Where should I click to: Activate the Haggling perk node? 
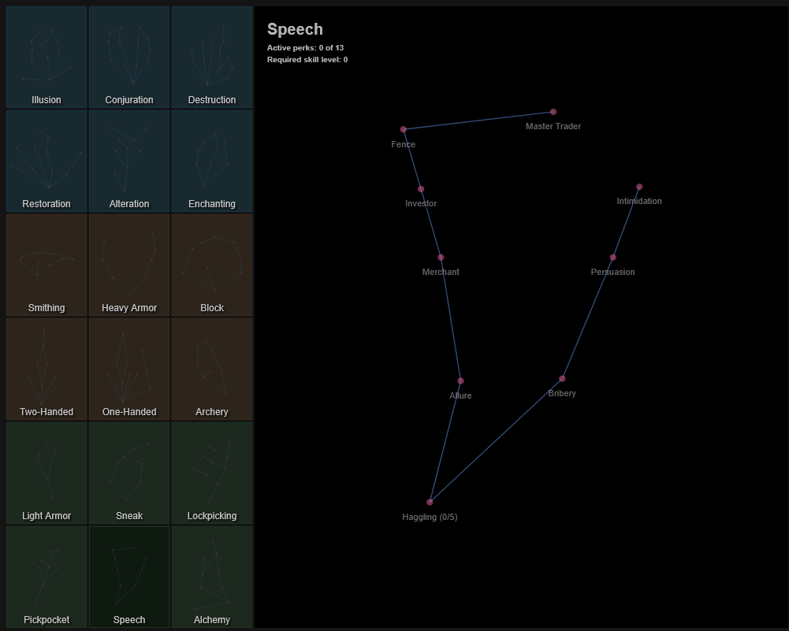pyautogui.click(x=430, y=502)
